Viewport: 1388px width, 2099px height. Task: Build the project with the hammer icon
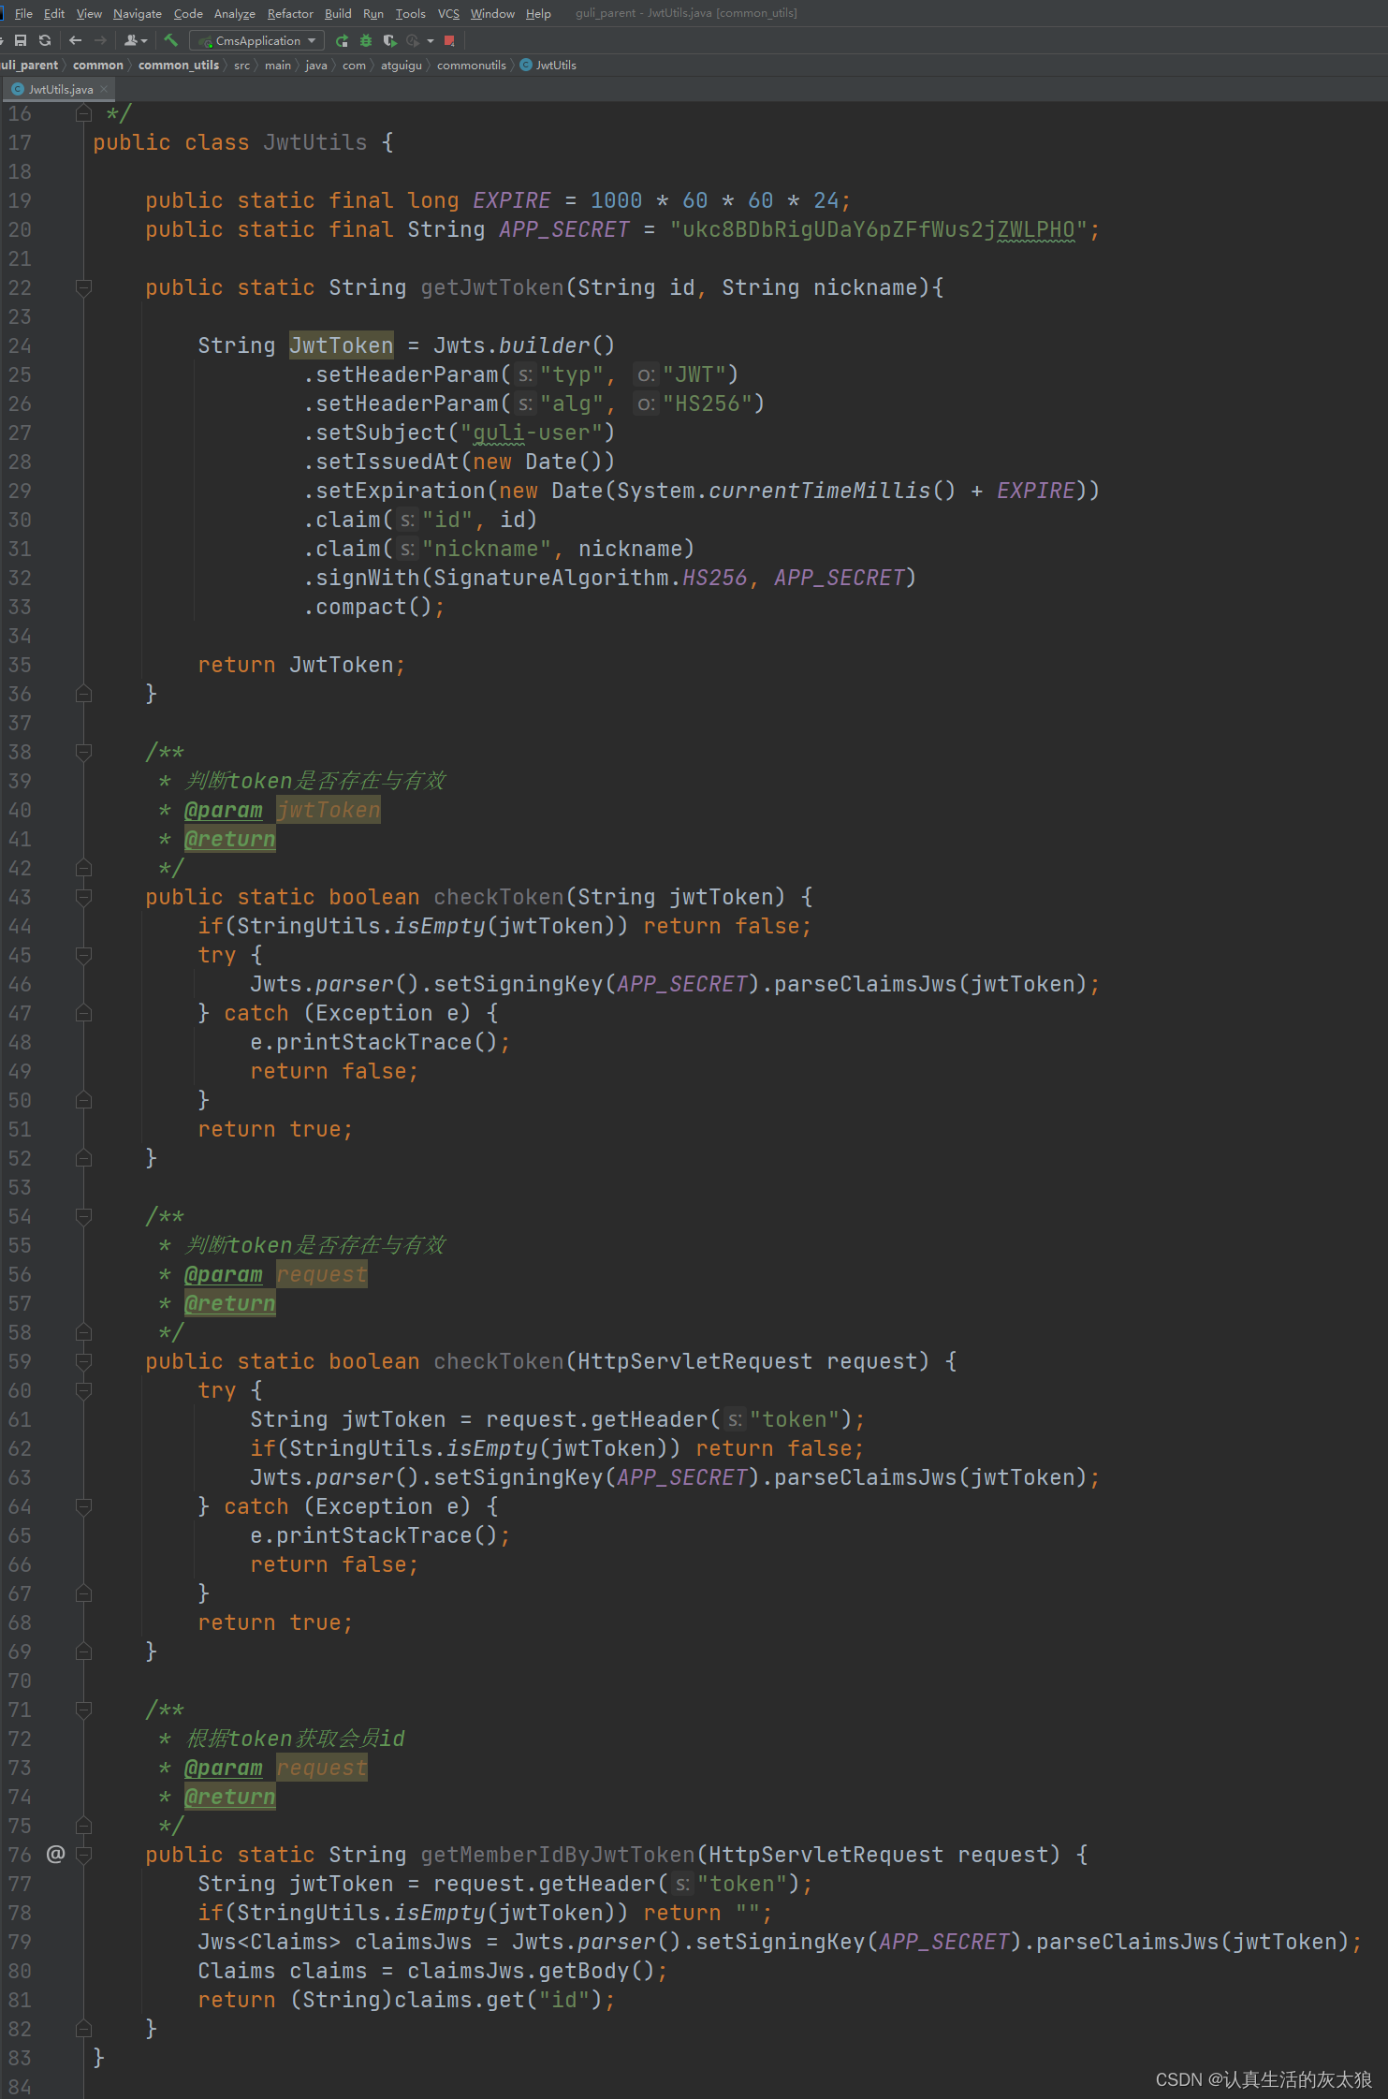[170, 40]
